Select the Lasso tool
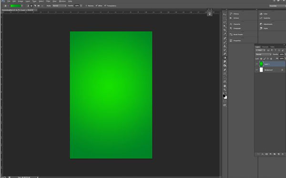This screenshot has height=178, width=286. [x=225, y=22]
